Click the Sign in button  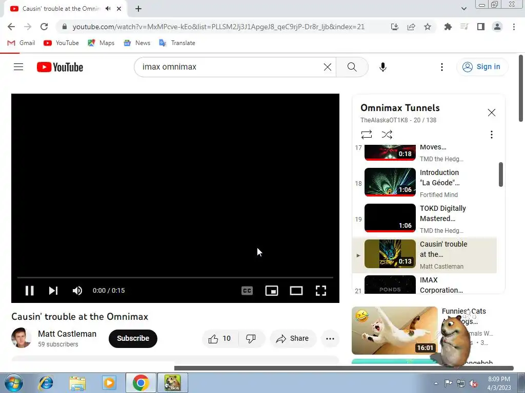tap(482, 67)
